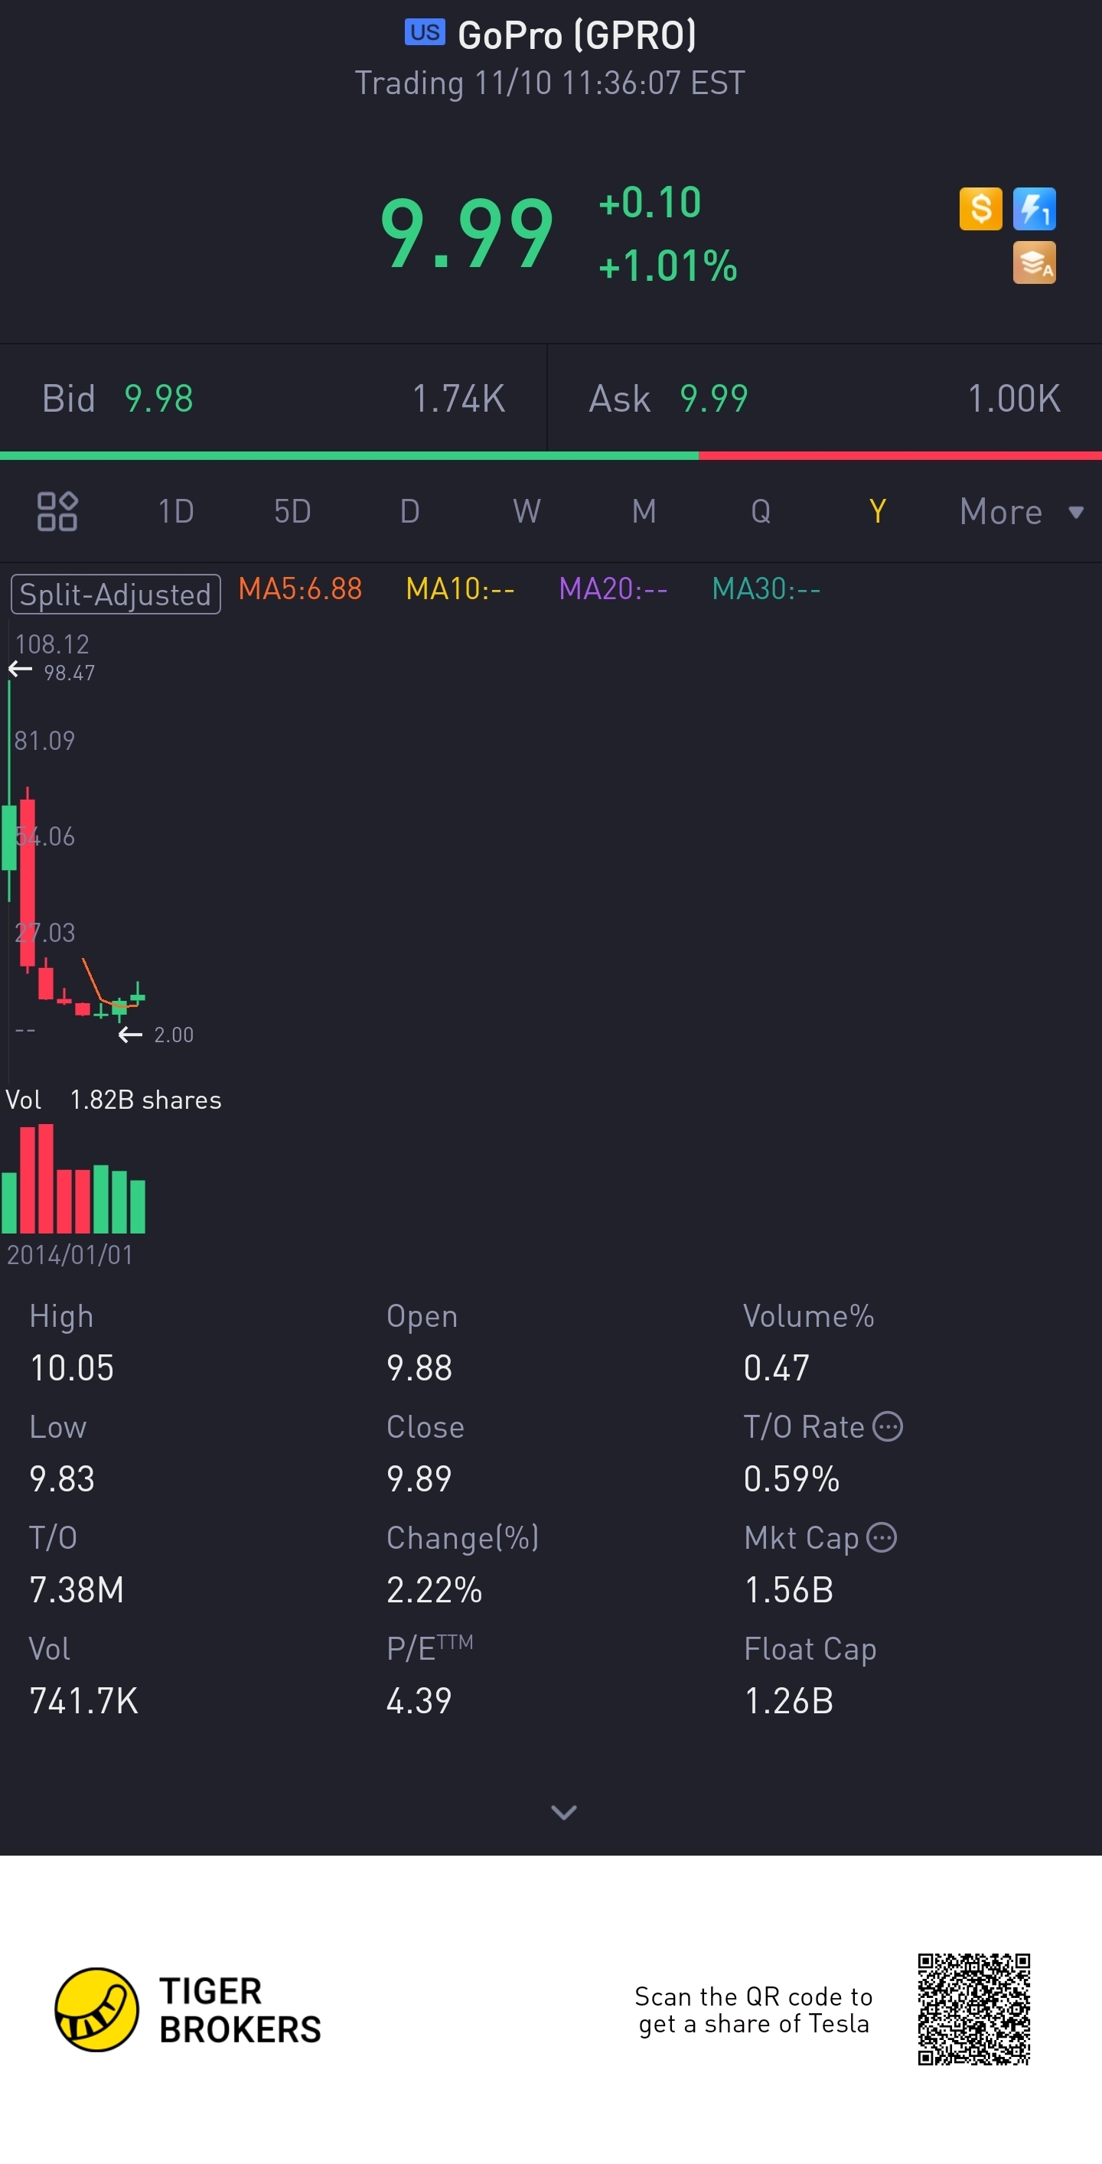
Task: Tap the Close 9.89 value
Action: tap(419, 1478)
